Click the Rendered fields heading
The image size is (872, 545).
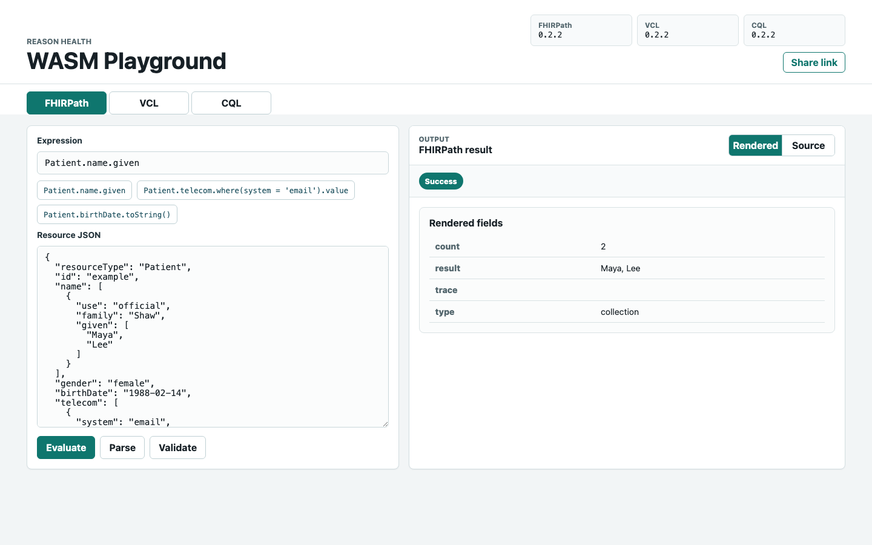466,223
